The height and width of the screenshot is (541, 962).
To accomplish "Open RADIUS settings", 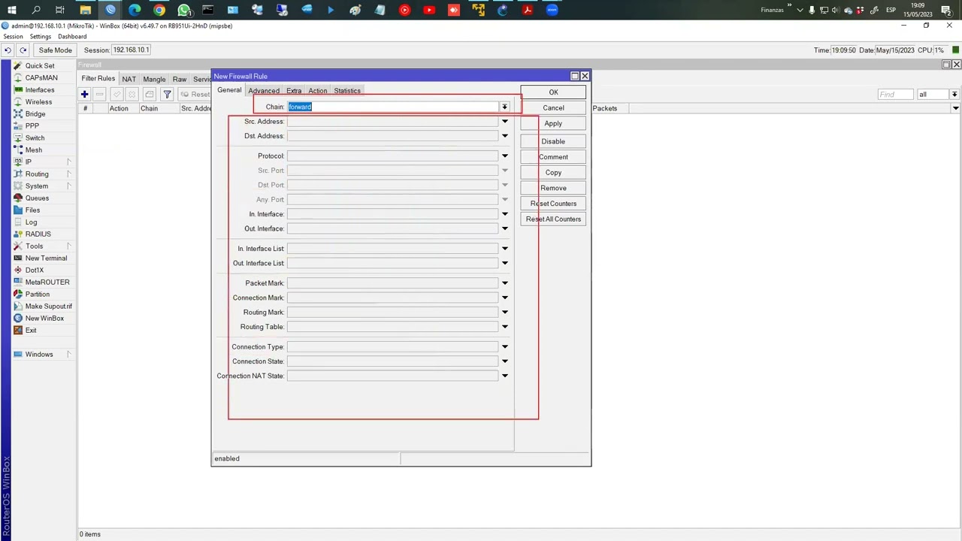I will click(x=38, y=234).
